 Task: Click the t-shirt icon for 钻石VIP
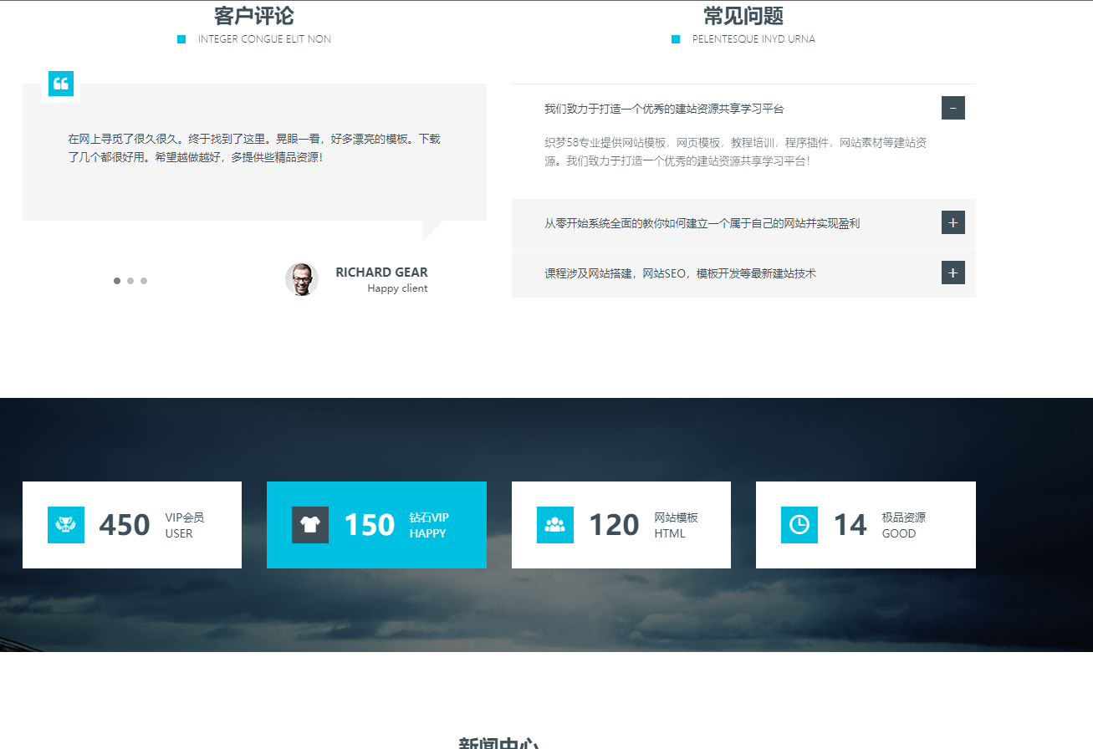point(310,525)
